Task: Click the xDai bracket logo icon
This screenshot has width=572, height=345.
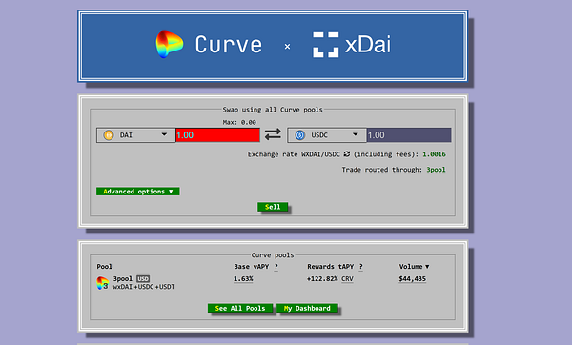Action: click(326, 45)
